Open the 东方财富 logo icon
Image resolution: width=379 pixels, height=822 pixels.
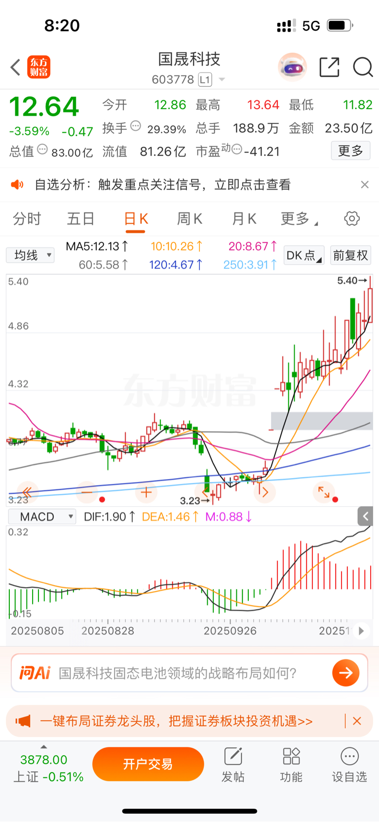38,67
